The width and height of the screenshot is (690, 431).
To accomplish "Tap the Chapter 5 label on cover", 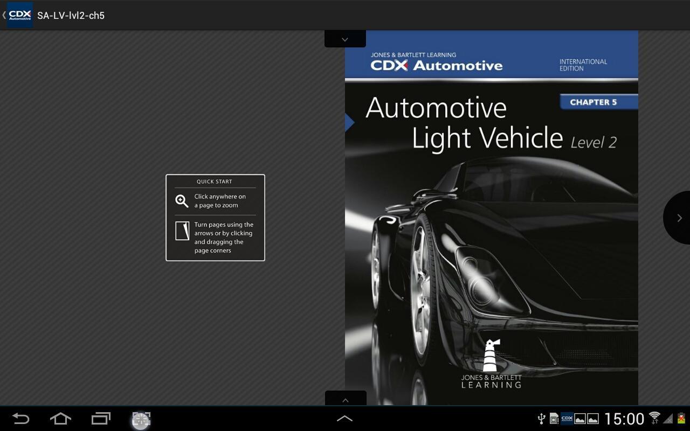I will click(x=598, y=102).
